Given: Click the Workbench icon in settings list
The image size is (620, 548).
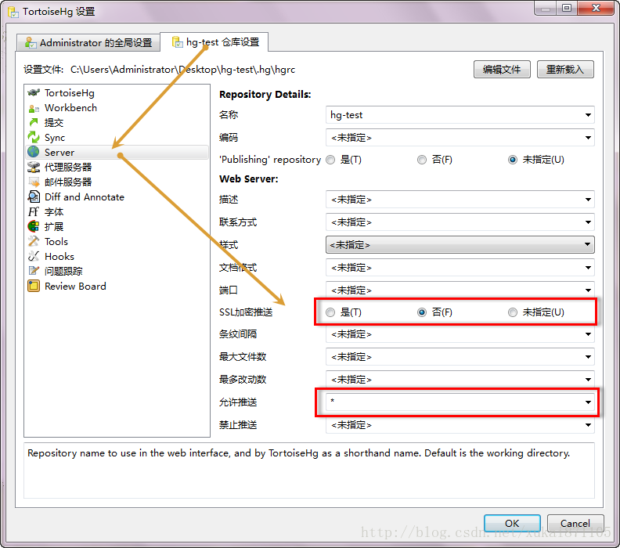Looking at the screenshot, I should 34,108.
